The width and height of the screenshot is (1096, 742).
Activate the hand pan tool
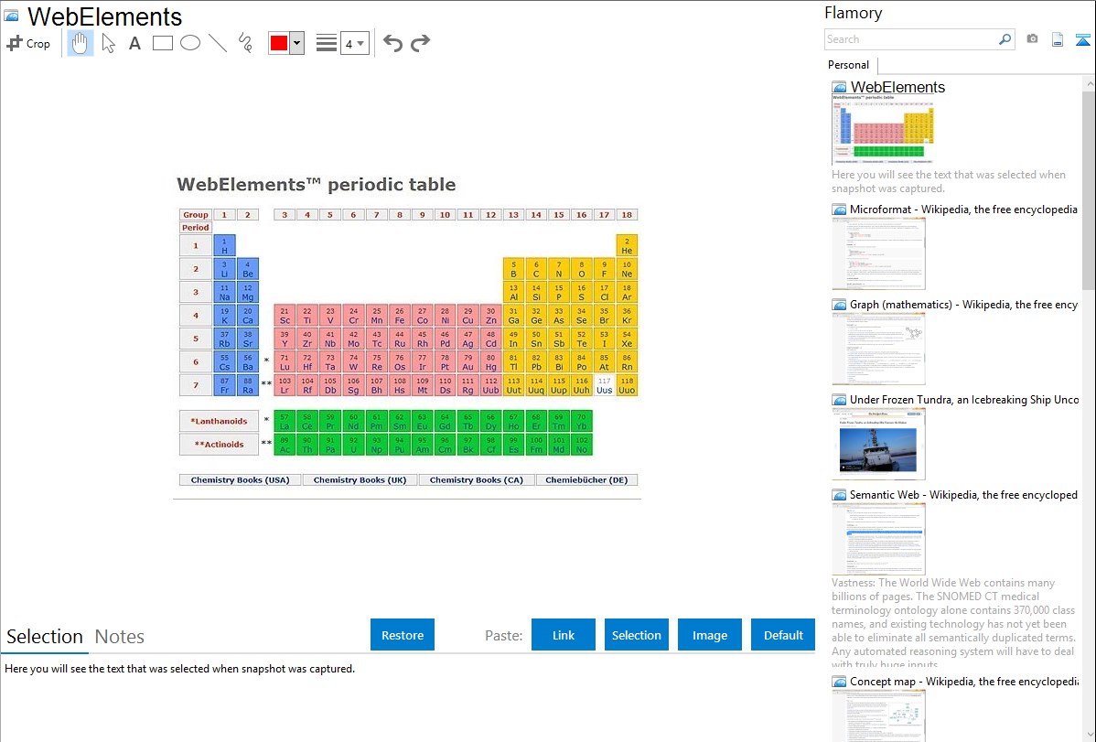(x=81, y=43)
